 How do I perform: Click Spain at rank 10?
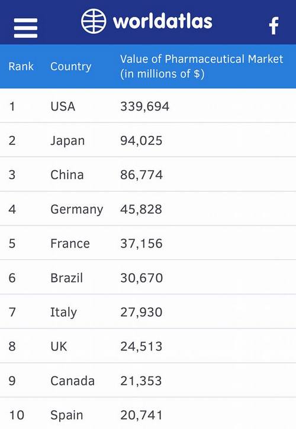coord(66,415)
